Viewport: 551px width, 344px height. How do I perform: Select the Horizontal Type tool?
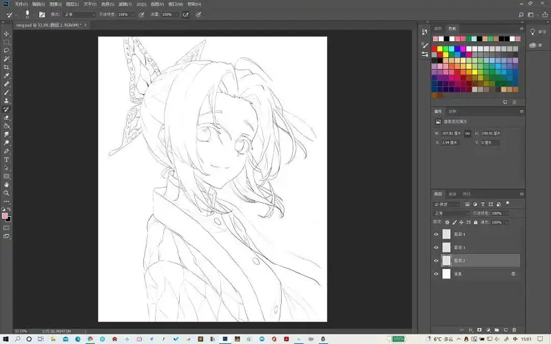(x=6, y=160)
